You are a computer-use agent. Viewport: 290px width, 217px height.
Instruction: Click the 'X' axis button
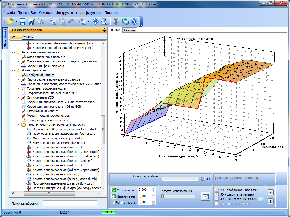[x=270, y=192]
